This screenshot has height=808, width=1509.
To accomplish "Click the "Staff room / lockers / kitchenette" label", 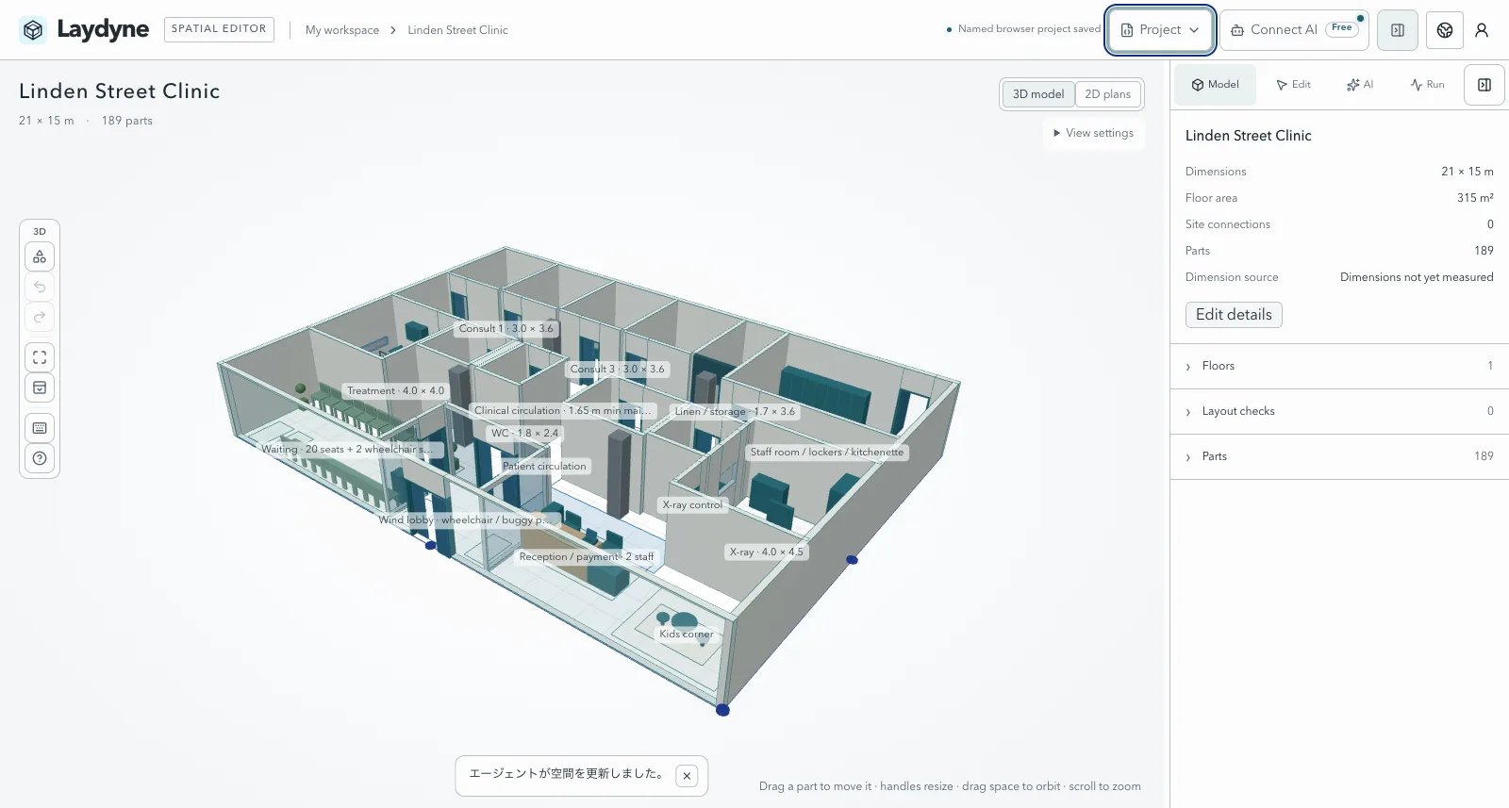I will (x=827, y=453).
